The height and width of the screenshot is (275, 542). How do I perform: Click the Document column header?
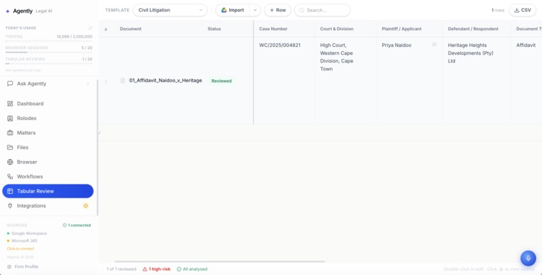130,29
